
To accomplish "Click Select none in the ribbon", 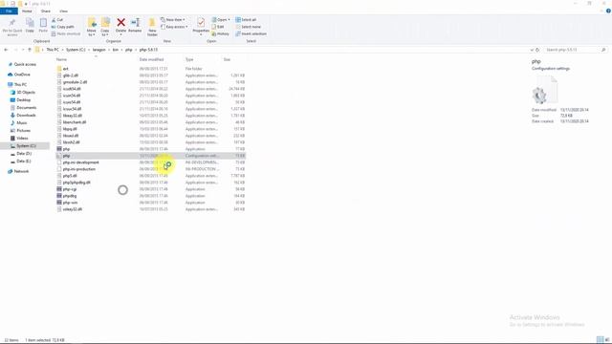I will 248,27.
